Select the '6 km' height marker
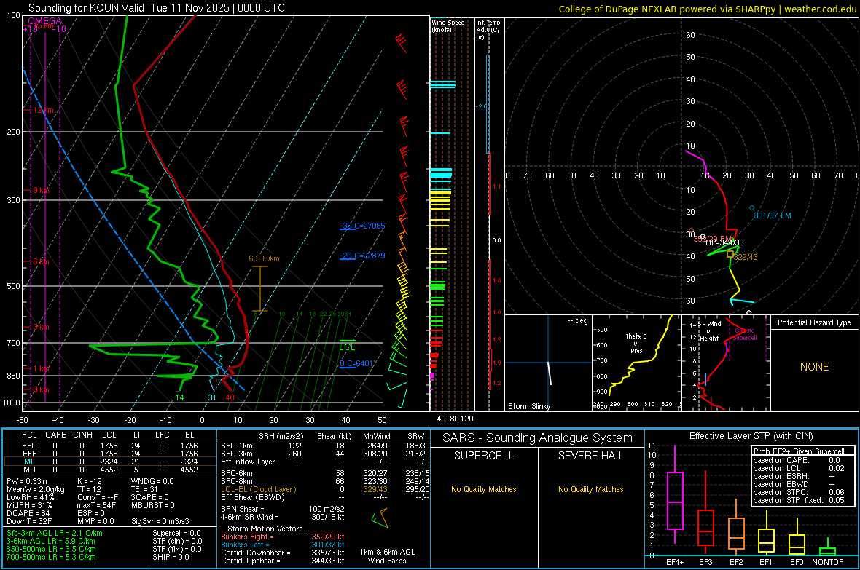Viewport: 860px width, 570px height. (41, 261)
